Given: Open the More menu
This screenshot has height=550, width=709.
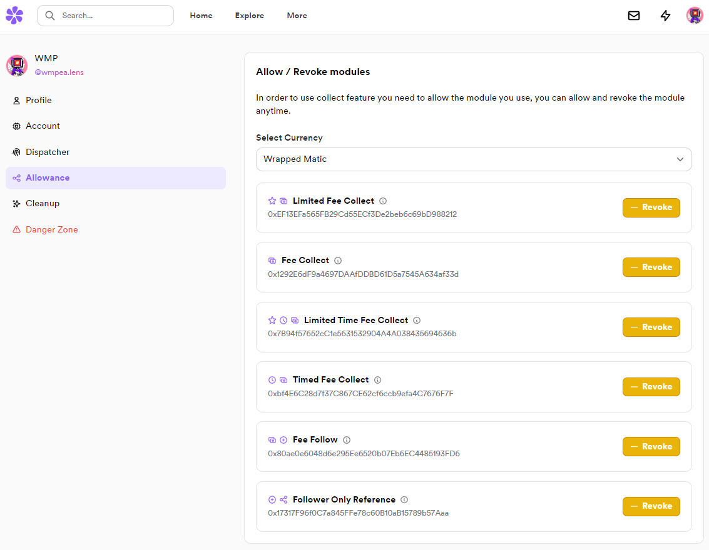Looking at the screenshot, I should [297, 16].
